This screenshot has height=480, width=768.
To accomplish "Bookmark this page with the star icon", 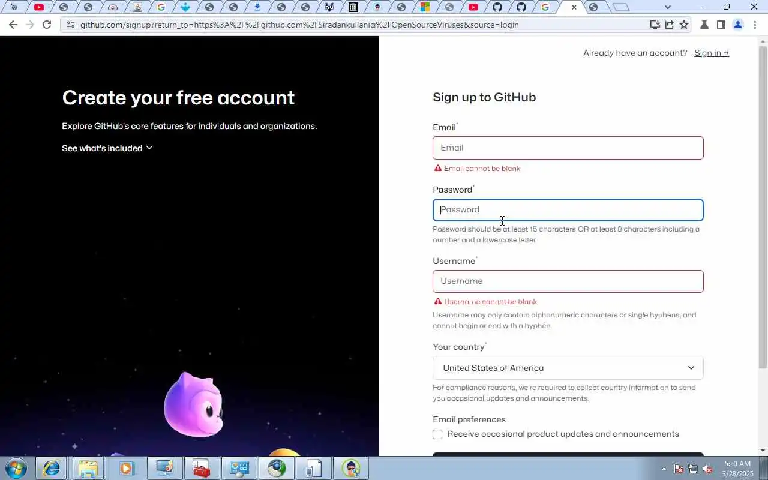I will click(x=684, y=25).
